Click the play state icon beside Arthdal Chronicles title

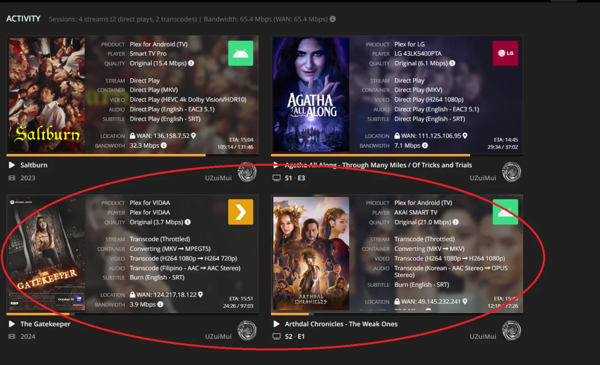click(277, 324)
